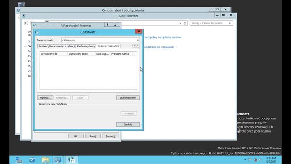Click the Szukaj w Panelu sterowania field
The width and height of the screenshot is (291, 164).
click(x=211, y=23)
